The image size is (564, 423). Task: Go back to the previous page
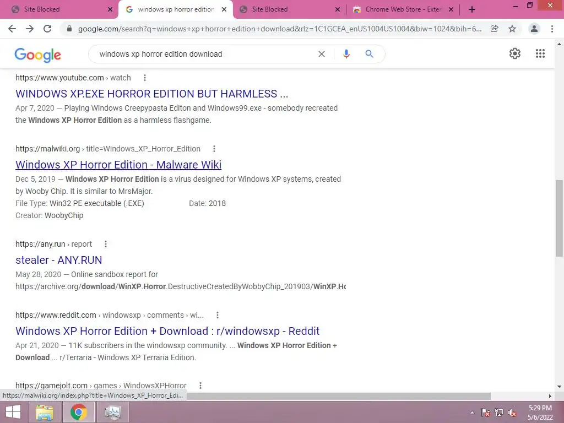pyautogui.click(x=12, y=29)
